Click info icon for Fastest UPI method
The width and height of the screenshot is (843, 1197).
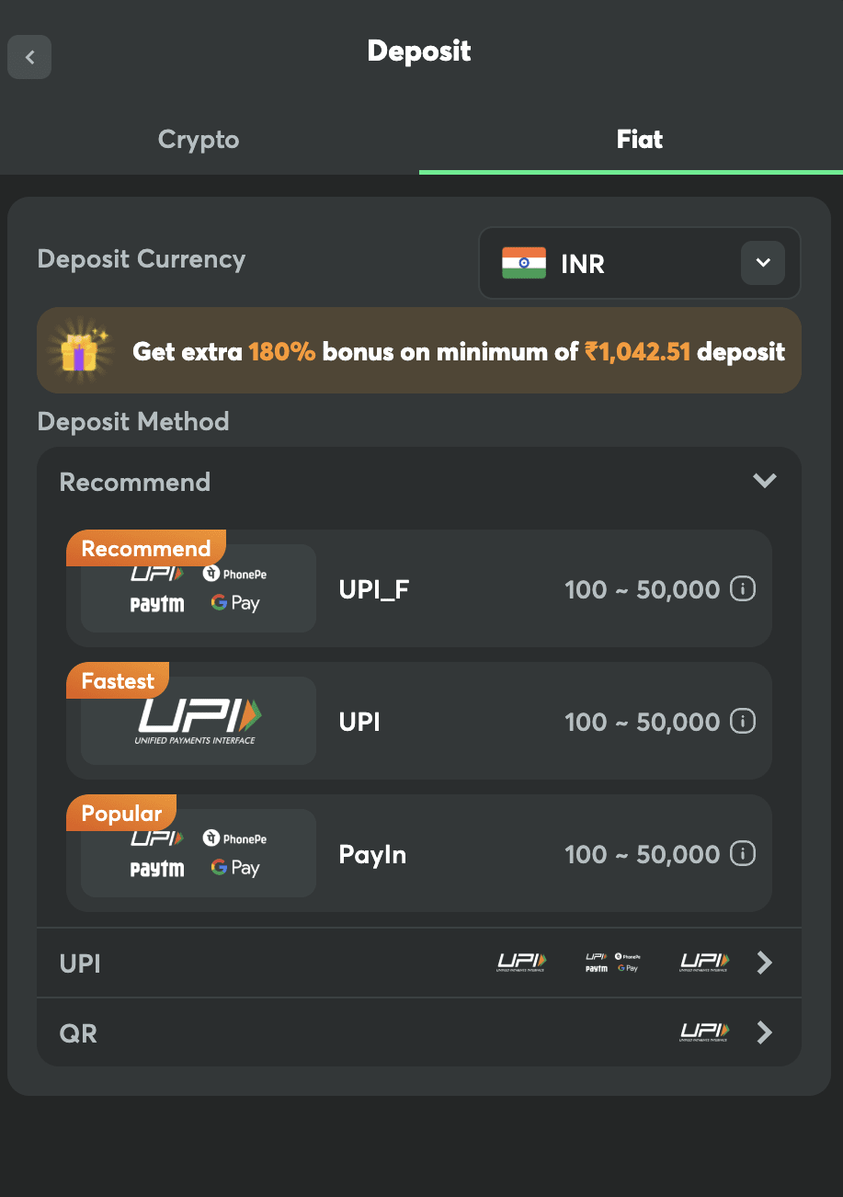[x=743, y=721]
